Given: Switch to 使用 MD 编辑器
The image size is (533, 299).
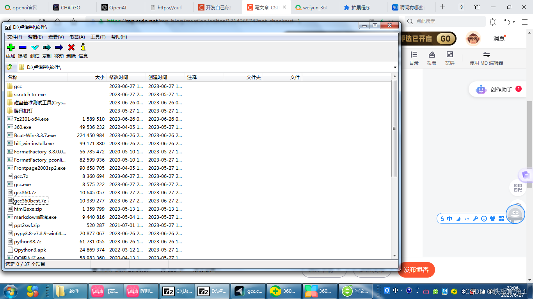Looking at the screenshot, I should click(x=486, y=58).
